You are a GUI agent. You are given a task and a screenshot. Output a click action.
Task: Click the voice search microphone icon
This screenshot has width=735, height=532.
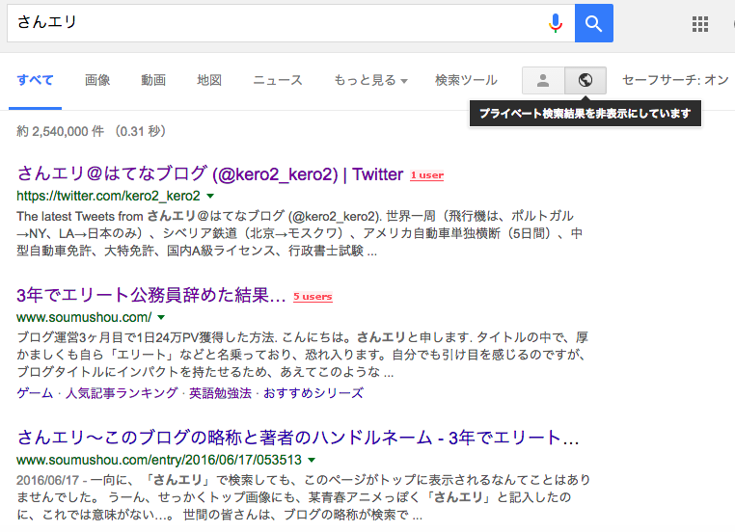(556, 23)
